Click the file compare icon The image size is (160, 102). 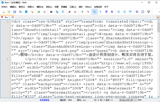tap(137, 12)
